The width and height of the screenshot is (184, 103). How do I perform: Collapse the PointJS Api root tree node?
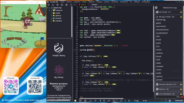tap(48, 8)
